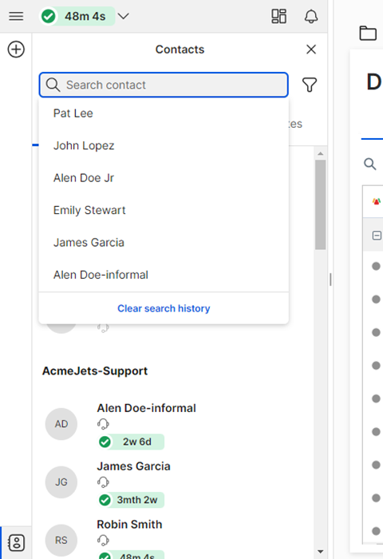Image resolution: width=383 pixels, height=559 pixels.
Task: Click the contacts list scrollbar thumb
Action: [x=320, y=204]
